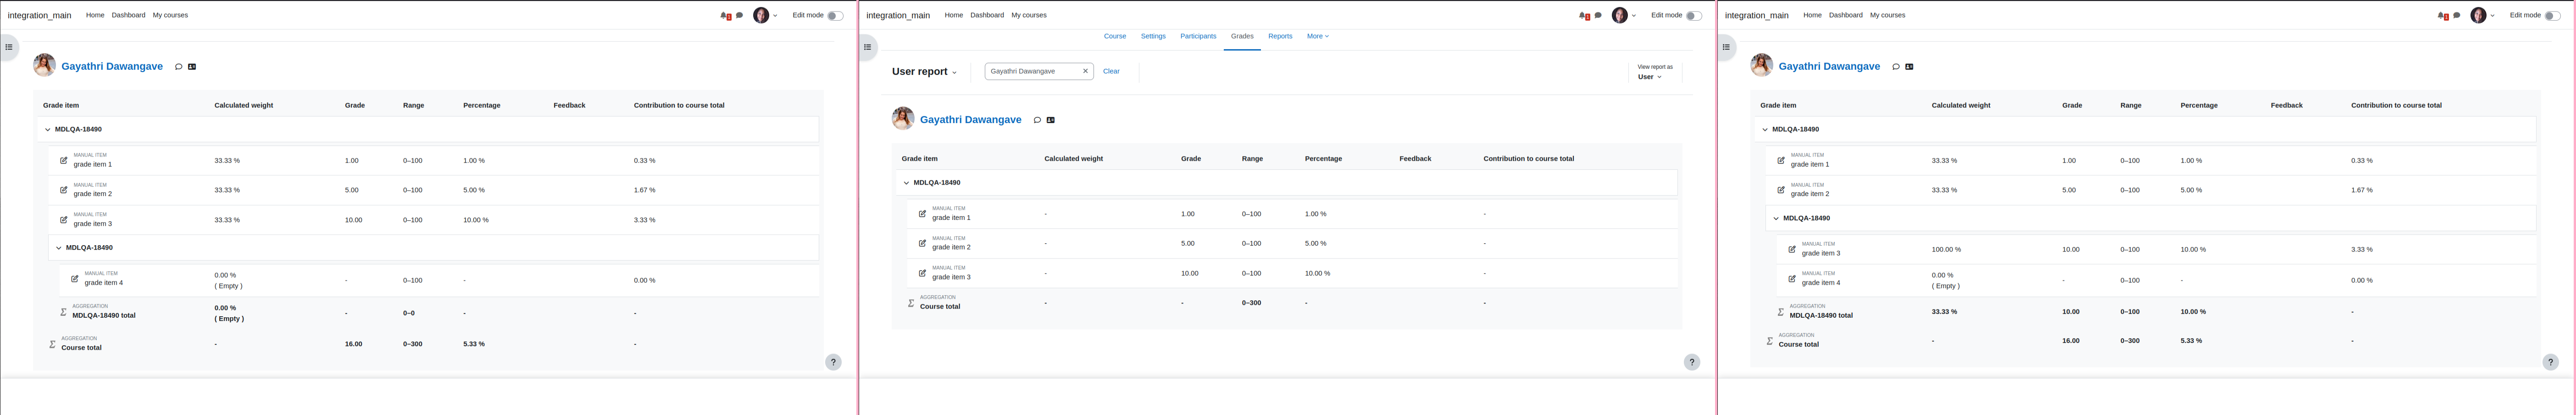
Task: Click Gayathri's profile picture in the left panel
Action: tap(44, 65)
